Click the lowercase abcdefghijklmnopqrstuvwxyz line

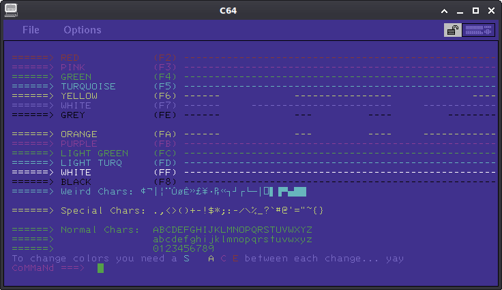coord(233,240)
